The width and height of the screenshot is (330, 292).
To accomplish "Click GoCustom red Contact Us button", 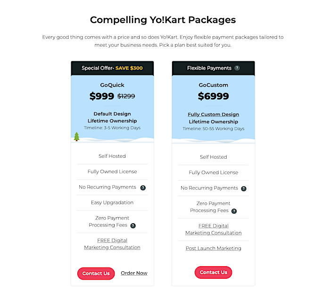I will click(x=214, y=272).
